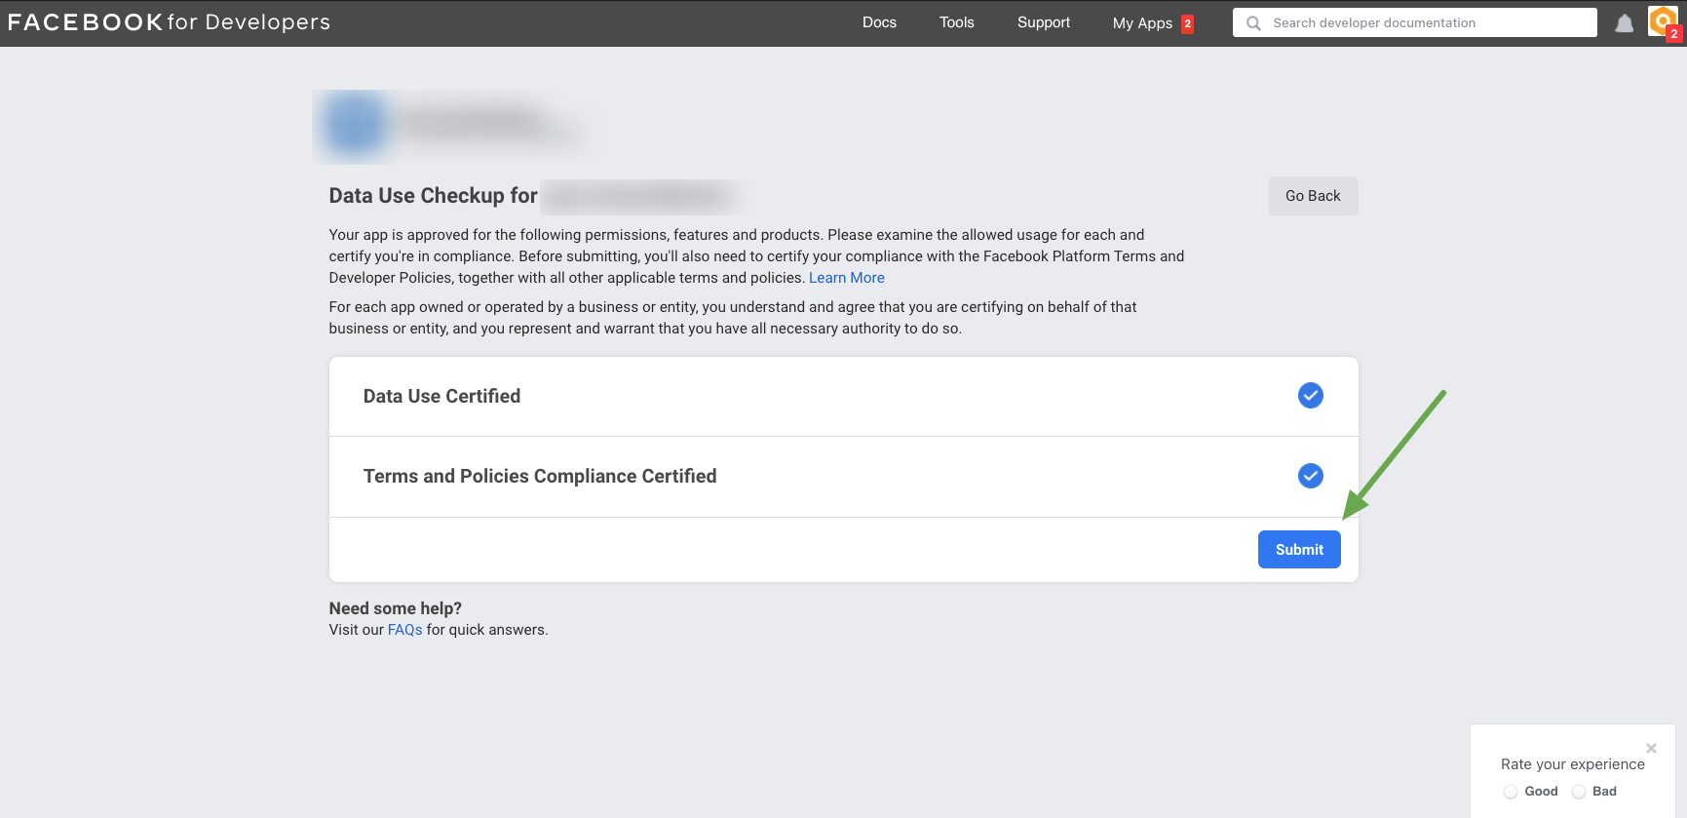Open the My Apps menu

point(1142,23)
